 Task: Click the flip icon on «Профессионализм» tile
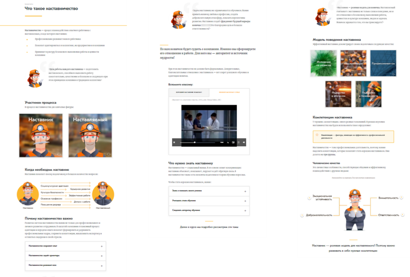pos(393,74)
